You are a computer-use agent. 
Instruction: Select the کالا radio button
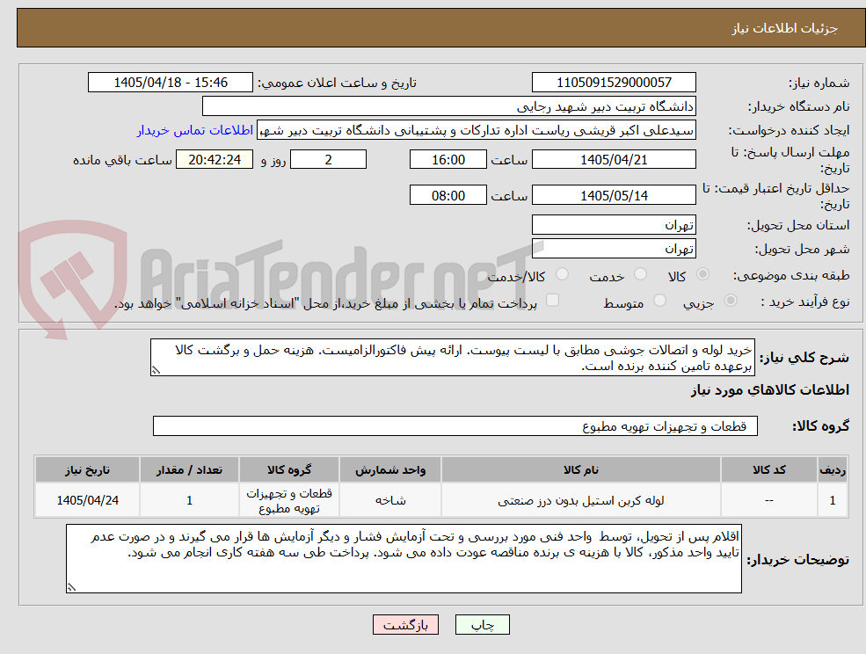pyautogui.click(x=703, y=274)
